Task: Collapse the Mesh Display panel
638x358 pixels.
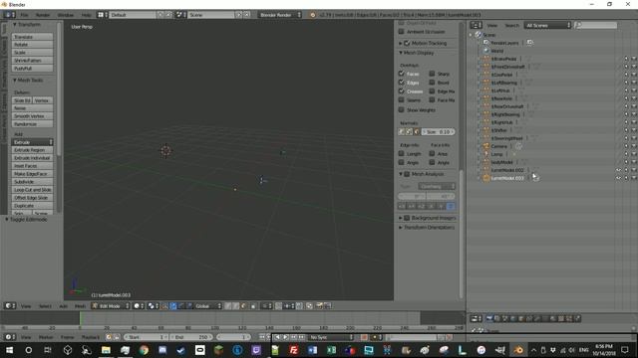Action: coord(417,53)
